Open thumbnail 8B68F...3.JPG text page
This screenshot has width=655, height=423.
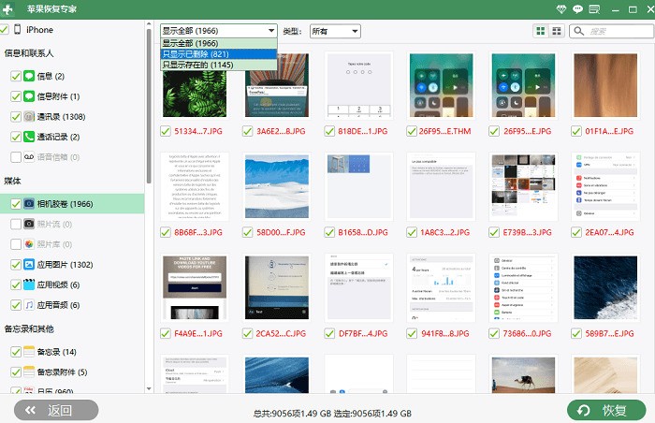point(195,186)
